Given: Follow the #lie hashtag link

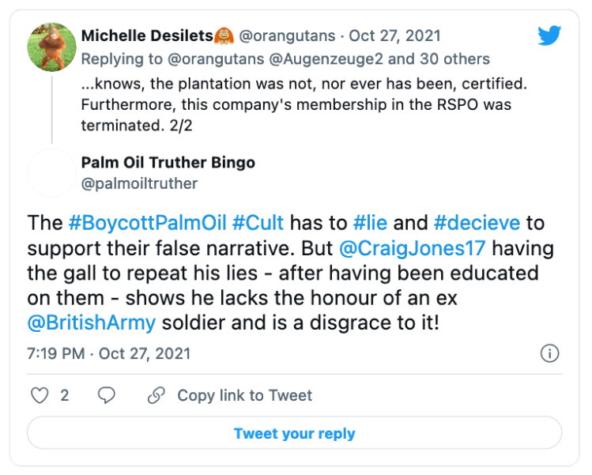Looking at the screenshot, I should [x=370, y=223].
